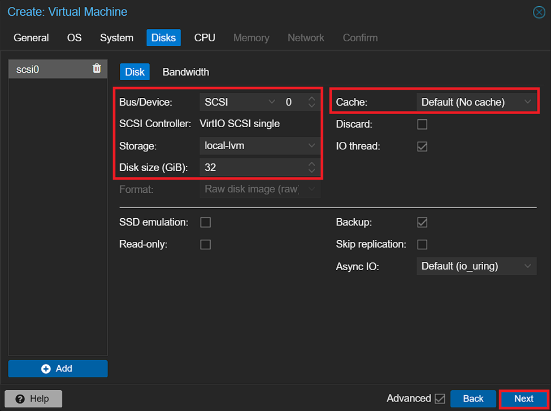Viewport: 551px width, 411px height.
Task: Toggle the Advanced options checkbox
Action: coord(440,399)
